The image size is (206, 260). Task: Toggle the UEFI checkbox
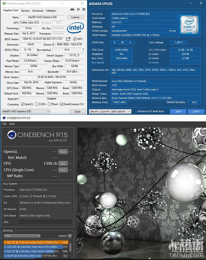75,39
